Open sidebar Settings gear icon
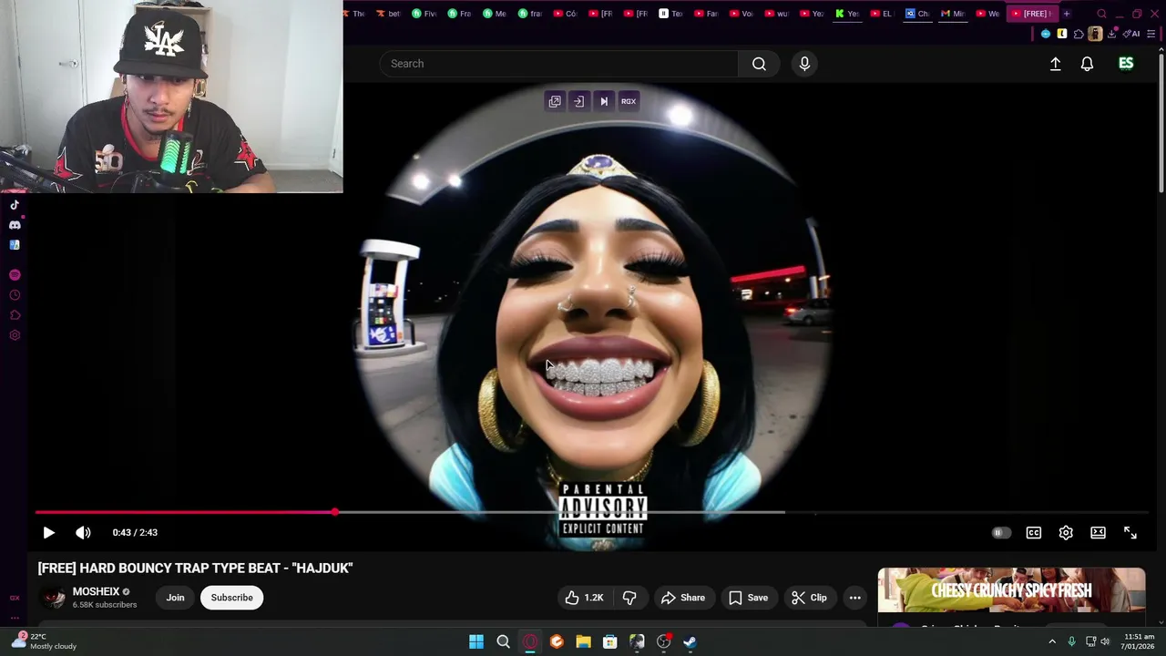The height and width of the screenshot is (656, 1166). (15, 335)
